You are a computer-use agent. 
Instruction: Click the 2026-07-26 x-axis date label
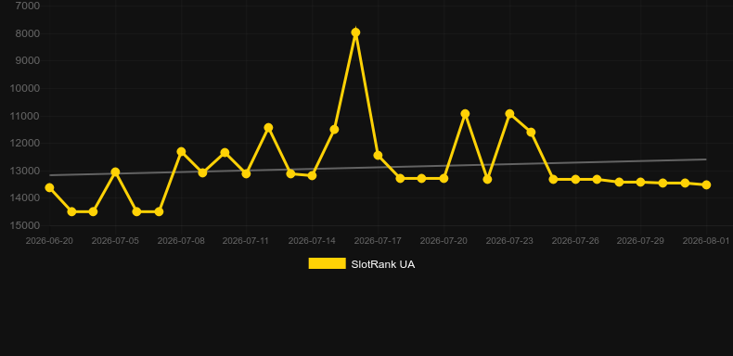(575, 241)
